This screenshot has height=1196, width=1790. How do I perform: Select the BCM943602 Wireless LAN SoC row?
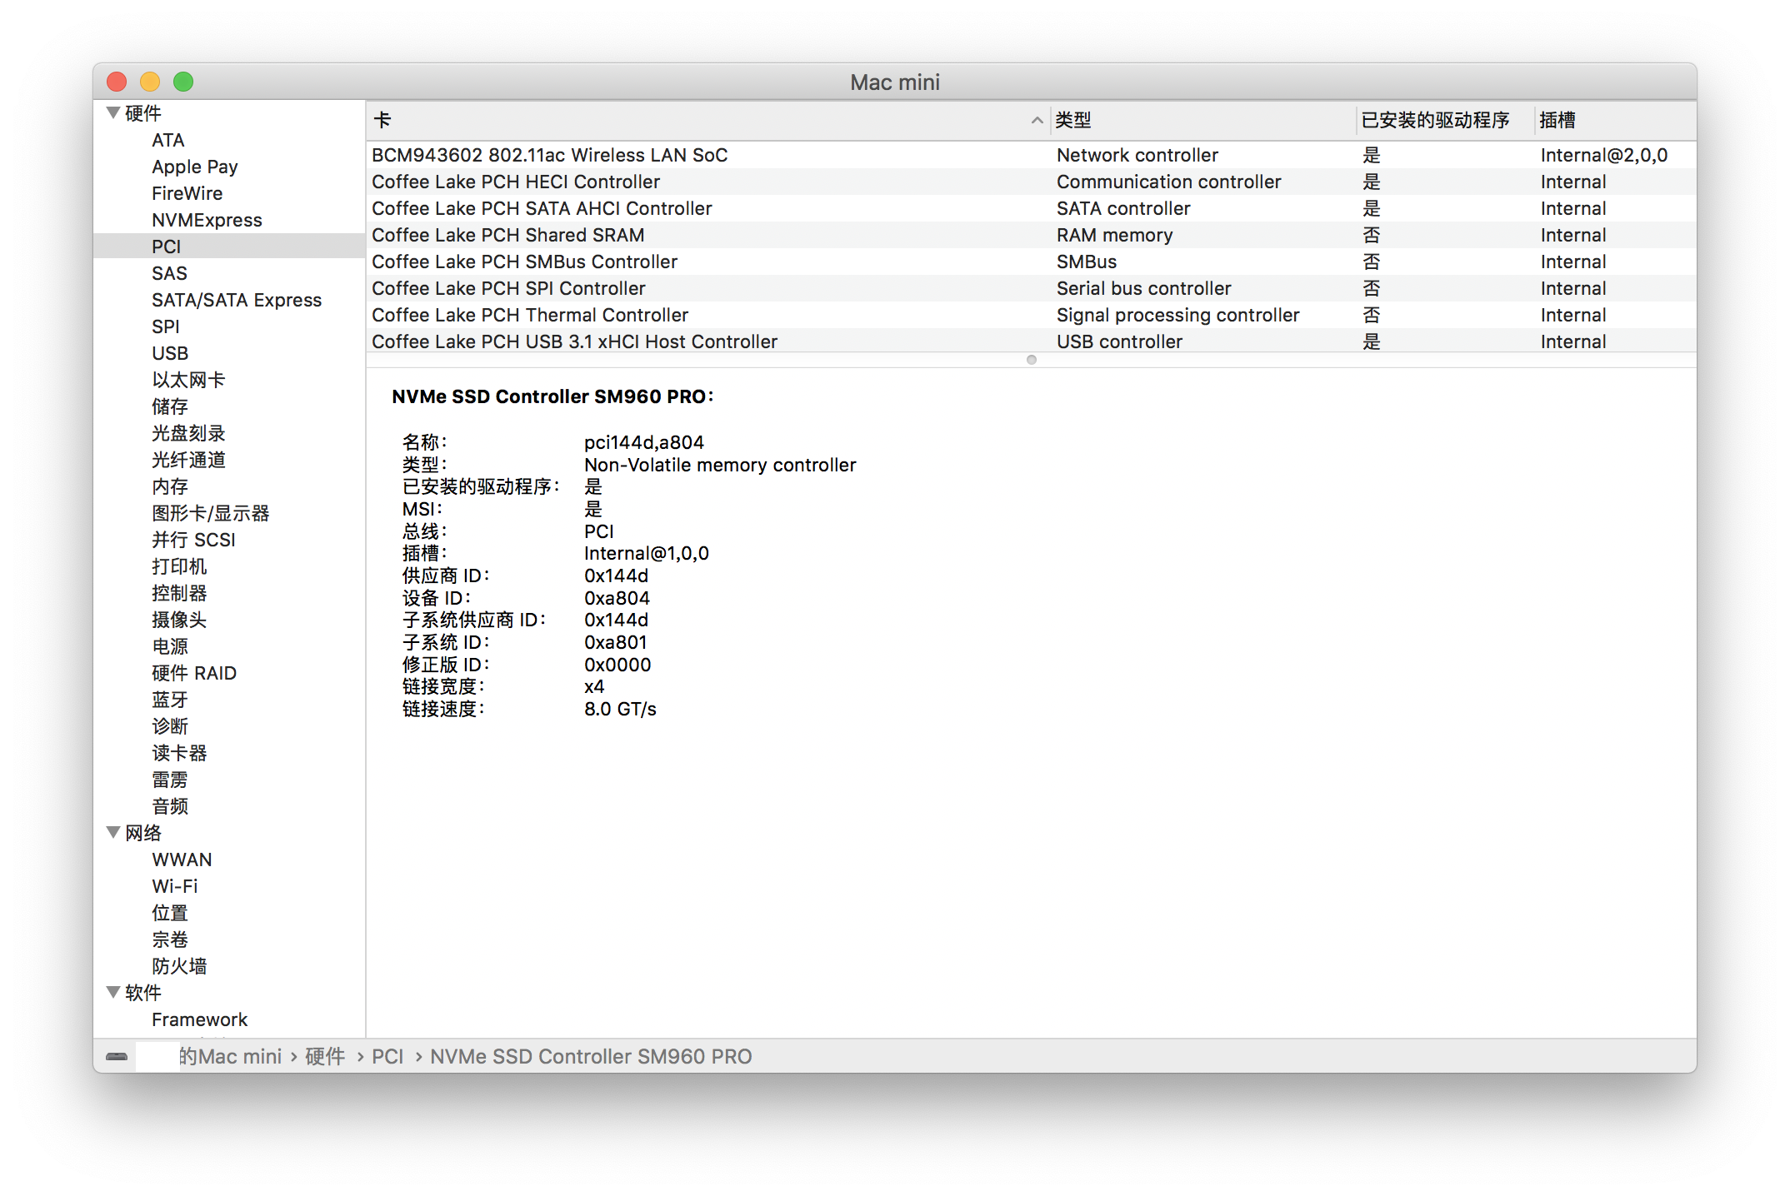(x=549, y=155)
